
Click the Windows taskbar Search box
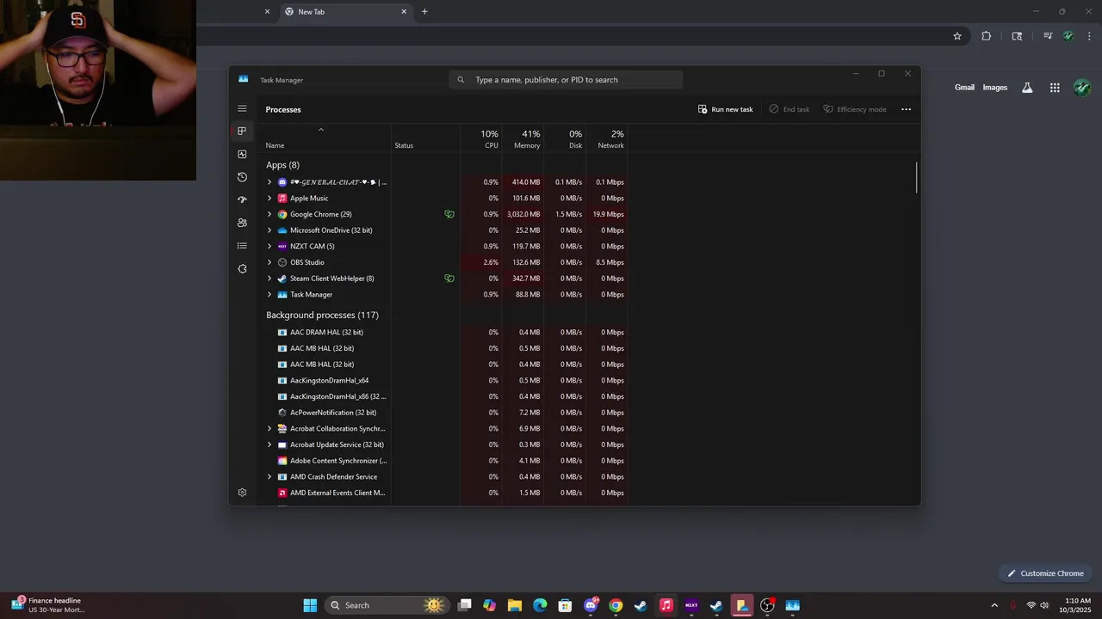tap(386, 605)
